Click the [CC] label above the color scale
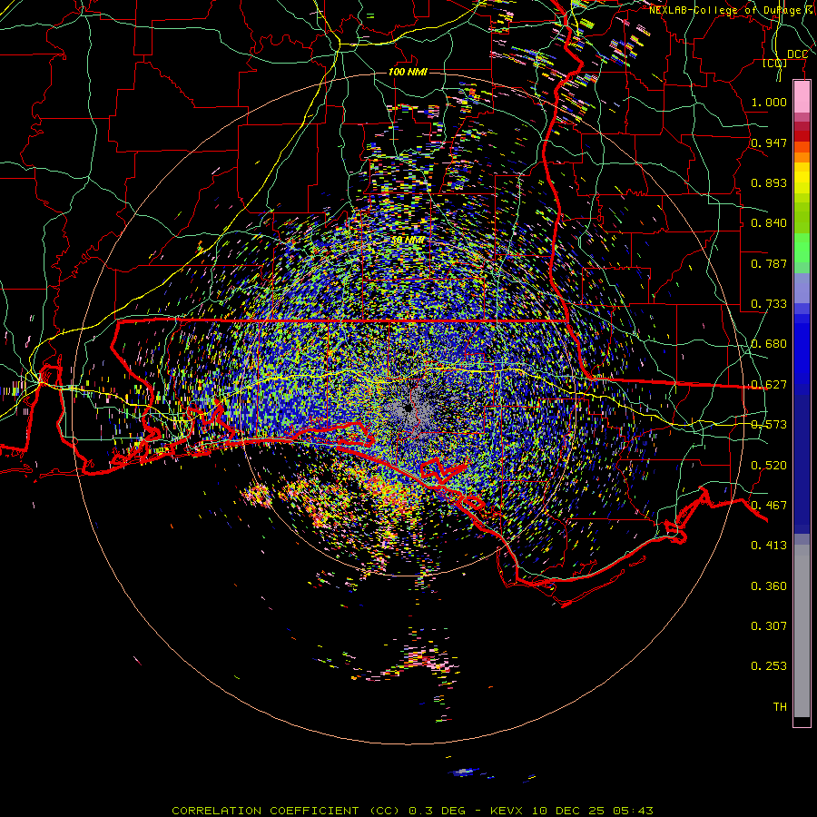The height and width of the screenshot is (817, 817). pos(774,64)
